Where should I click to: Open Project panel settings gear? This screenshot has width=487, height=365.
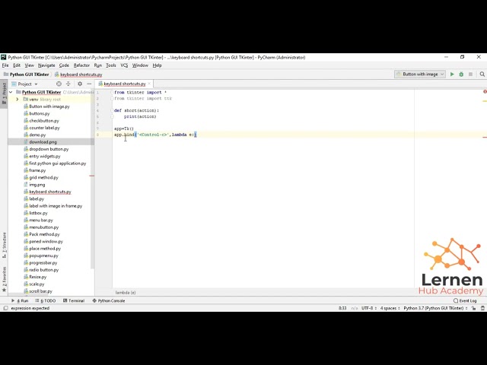[x=80, y=84]
